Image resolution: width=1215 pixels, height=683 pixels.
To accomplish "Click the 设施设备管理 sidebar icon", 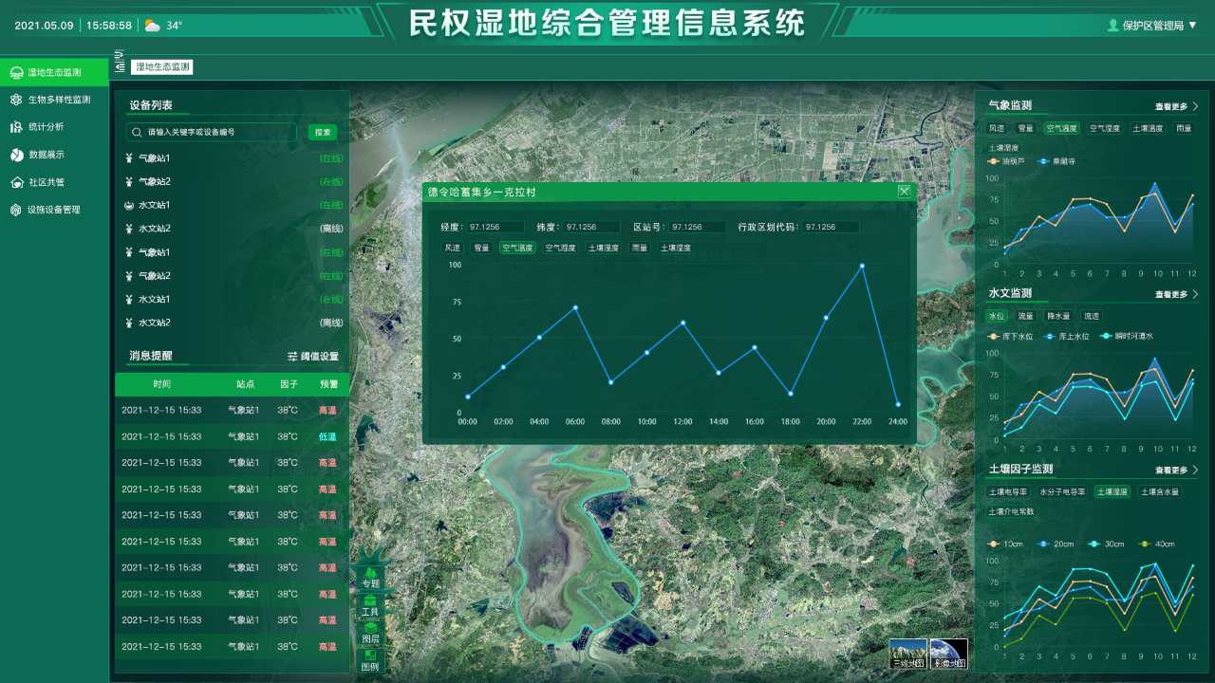I will coord(16,210).
